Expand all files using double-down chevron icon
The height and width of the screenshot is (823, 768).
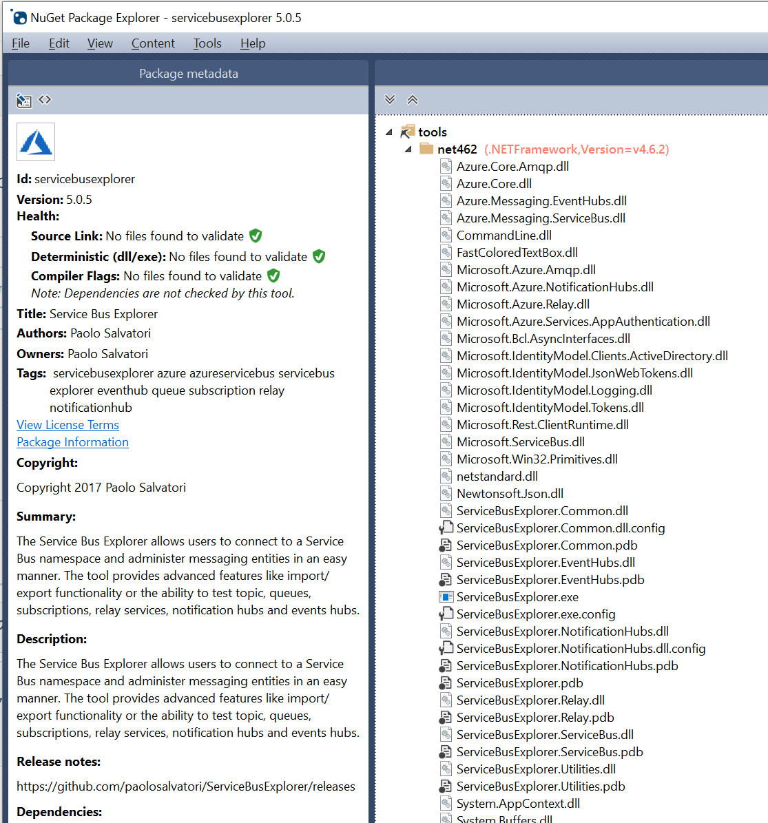click(x=390, y=98)
